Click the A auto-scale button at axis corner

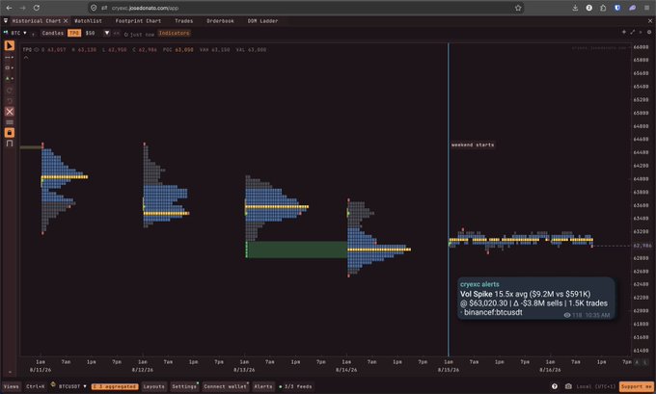pyautogui.click(x=637, y=362)
